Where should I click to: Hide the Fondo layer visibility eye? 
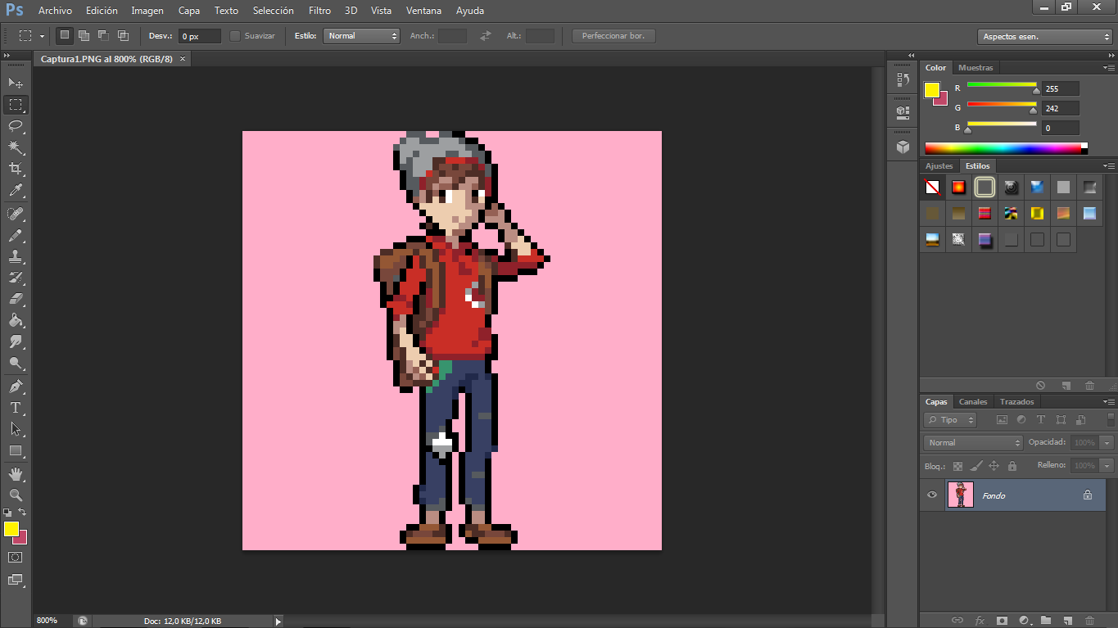[x=931, y=495]
